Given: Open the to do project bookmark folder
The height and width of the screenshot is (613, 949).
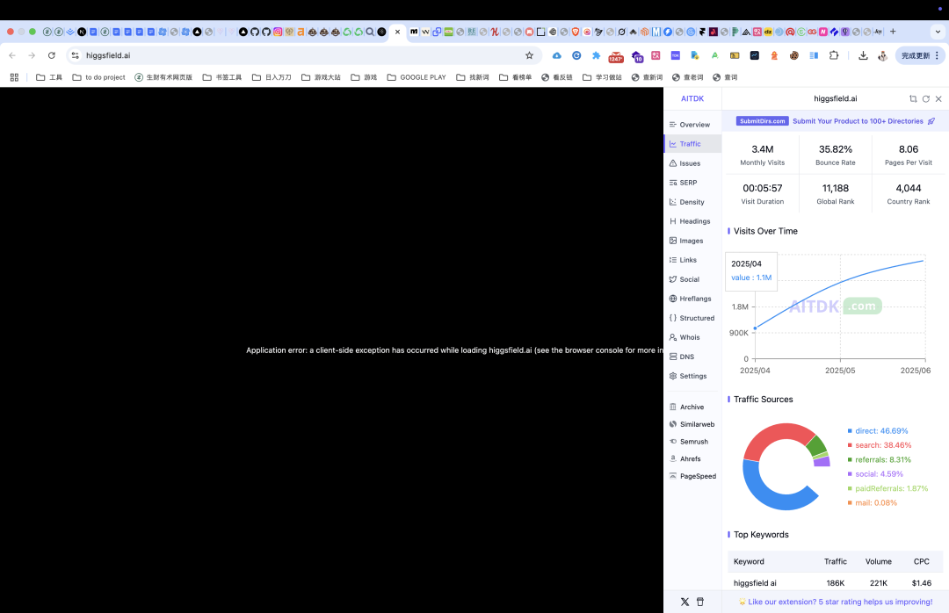Looking at the screenshot, I should pyautogui.click(x=98, y=77).
